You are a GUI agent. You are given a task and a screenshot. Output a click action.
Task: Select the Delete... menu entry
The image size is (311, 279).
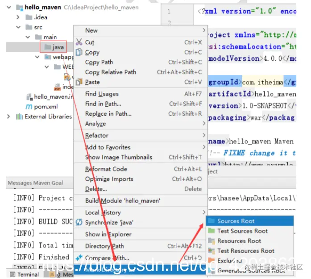[x=141, y=189]
